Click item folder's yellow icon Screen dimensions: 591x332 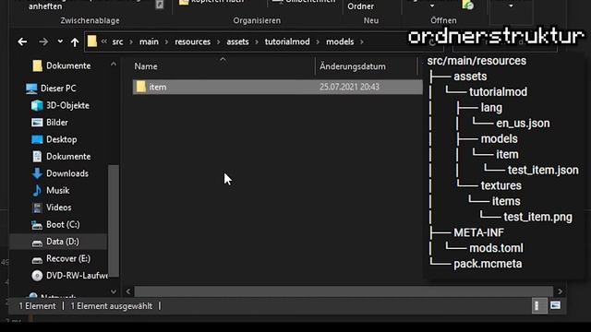click(141, 87)
